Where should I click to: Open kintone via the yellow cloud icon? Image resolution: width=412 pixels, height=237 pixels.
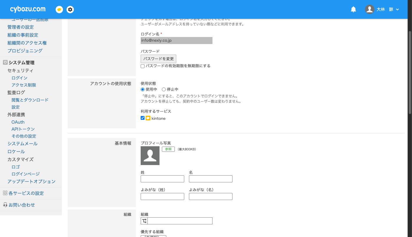59,9
